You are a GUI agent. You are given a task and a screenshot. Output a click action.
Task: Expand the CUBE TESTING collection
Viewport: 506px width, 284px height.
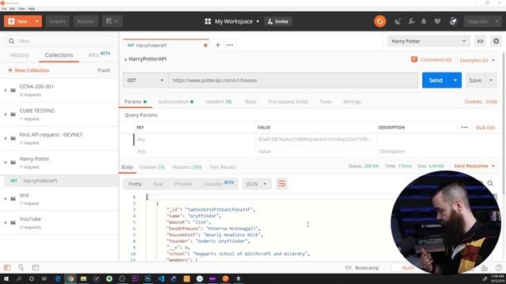coord(6,114)
